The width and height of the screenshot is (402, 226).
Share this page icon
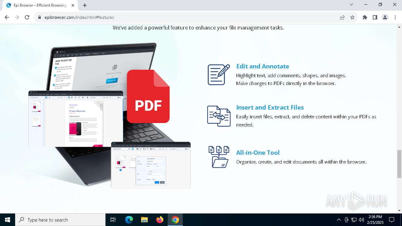coord(342,17)
